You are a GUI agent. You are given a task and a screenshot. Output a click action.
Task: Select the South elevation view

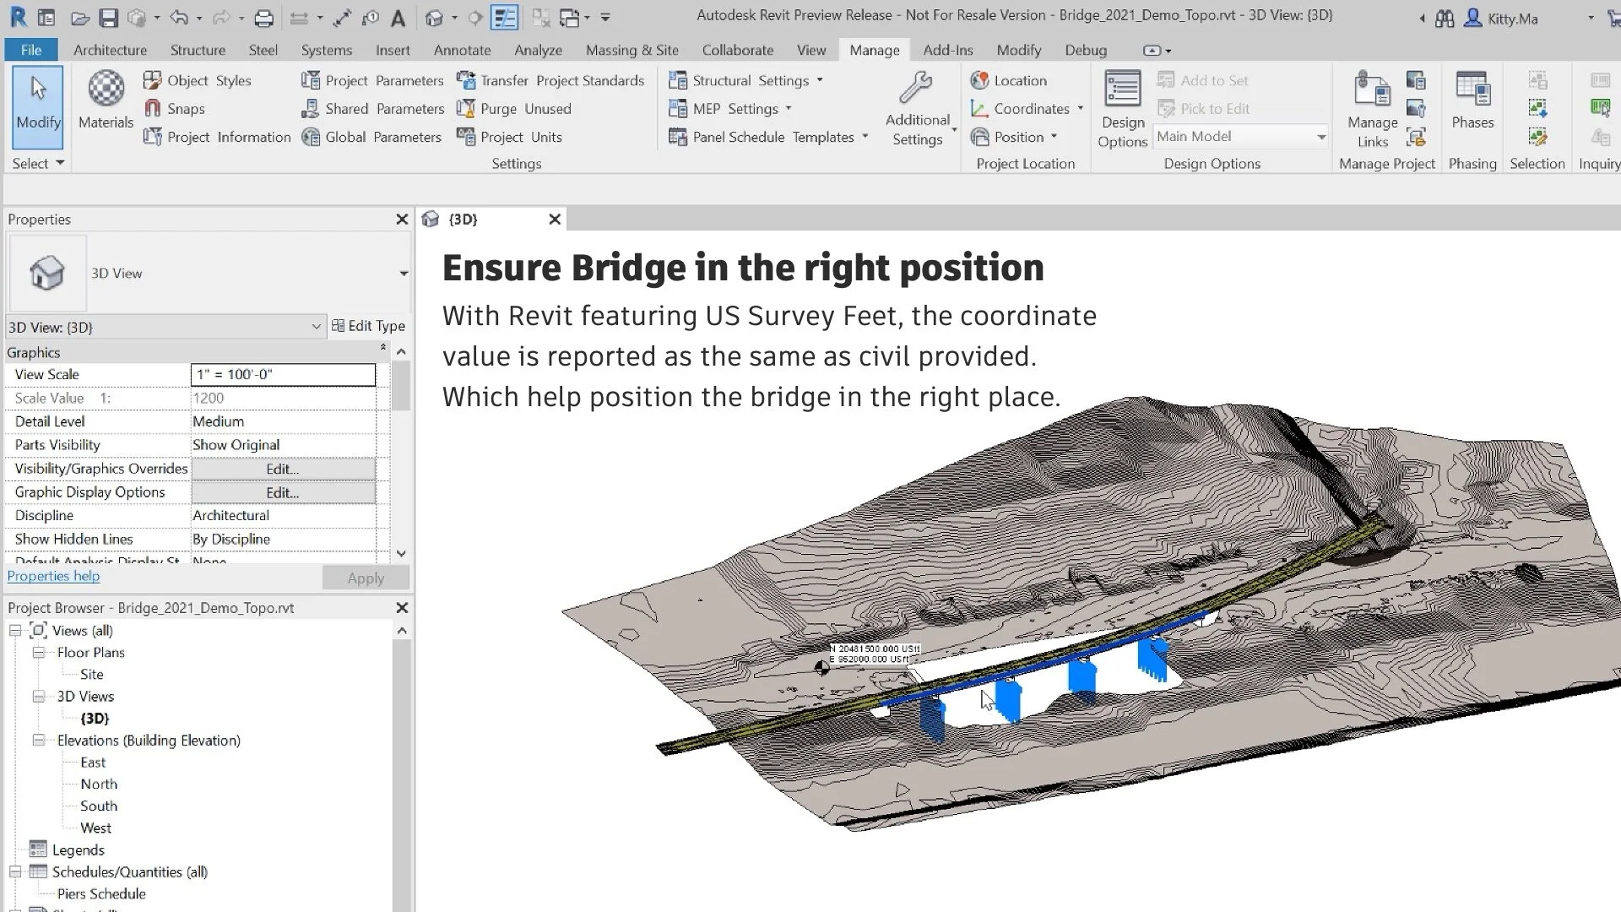pyautogui.click(x=99, y=806)
